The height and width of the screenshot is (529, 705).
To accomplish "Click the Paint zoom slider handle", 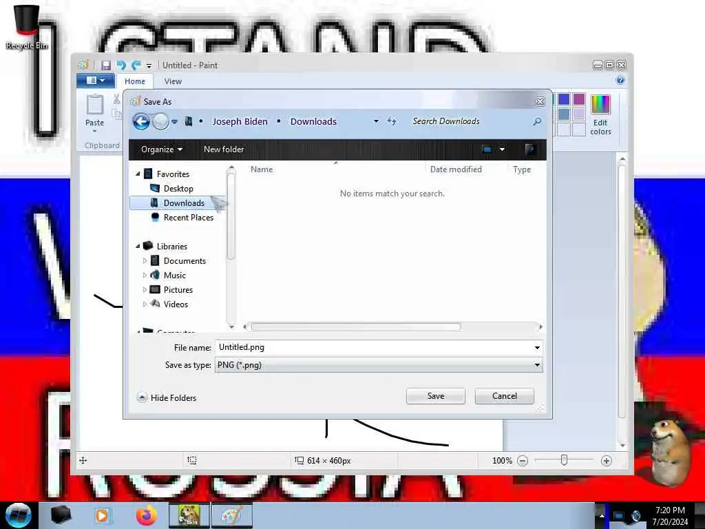I will pos(564,460).
